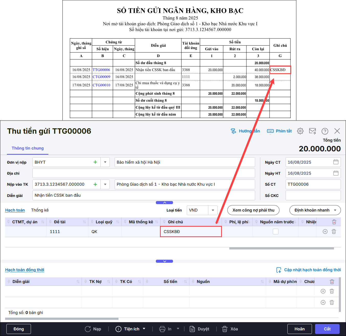Viewport: 346px width, 336px height.
Task: Edit the Diễn giải input field
Action: (144, 195)
